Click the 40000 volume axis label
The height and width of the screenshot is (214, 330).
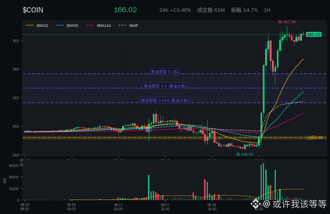[x=14, y=177]
